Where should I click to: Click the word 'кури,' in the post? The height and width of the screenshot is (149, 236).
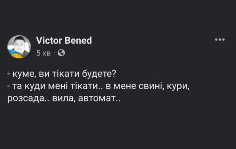[178, 87]
